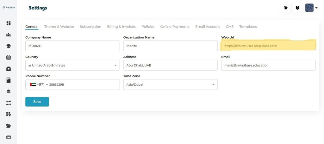The image size is (324, 144).
Task: Switch to the Billing & Invoices tab
Action: [121, 27]
